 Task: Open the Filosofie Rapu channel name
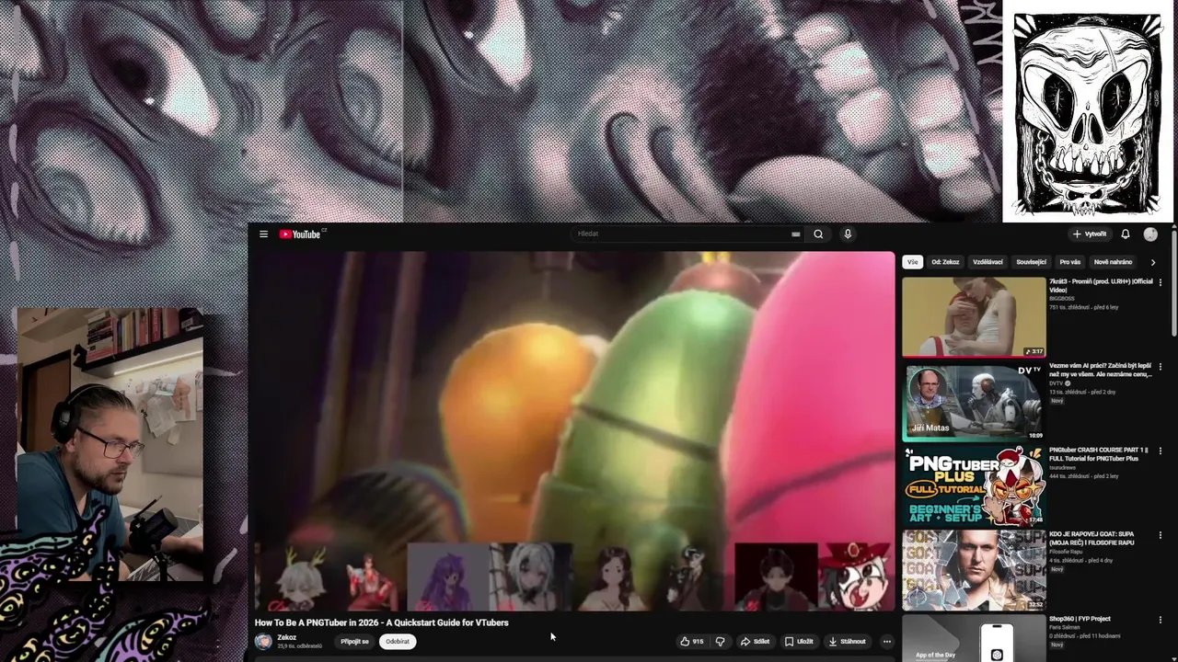coord(1066,552)
